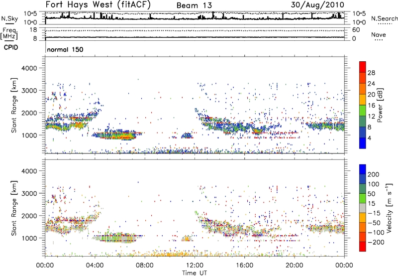Click the '08:00' time axis label
The height and width of the screenshot is (276, 398).
click(x=145, y=266)
